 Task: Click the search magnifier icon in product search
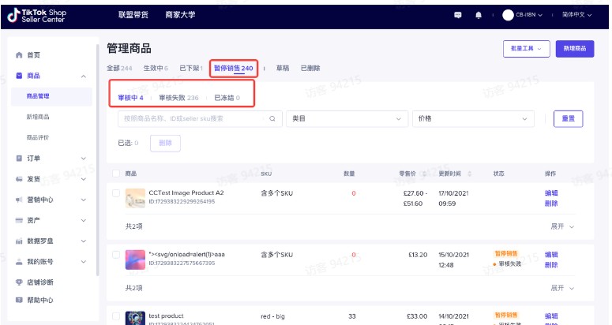click(272, 119)
